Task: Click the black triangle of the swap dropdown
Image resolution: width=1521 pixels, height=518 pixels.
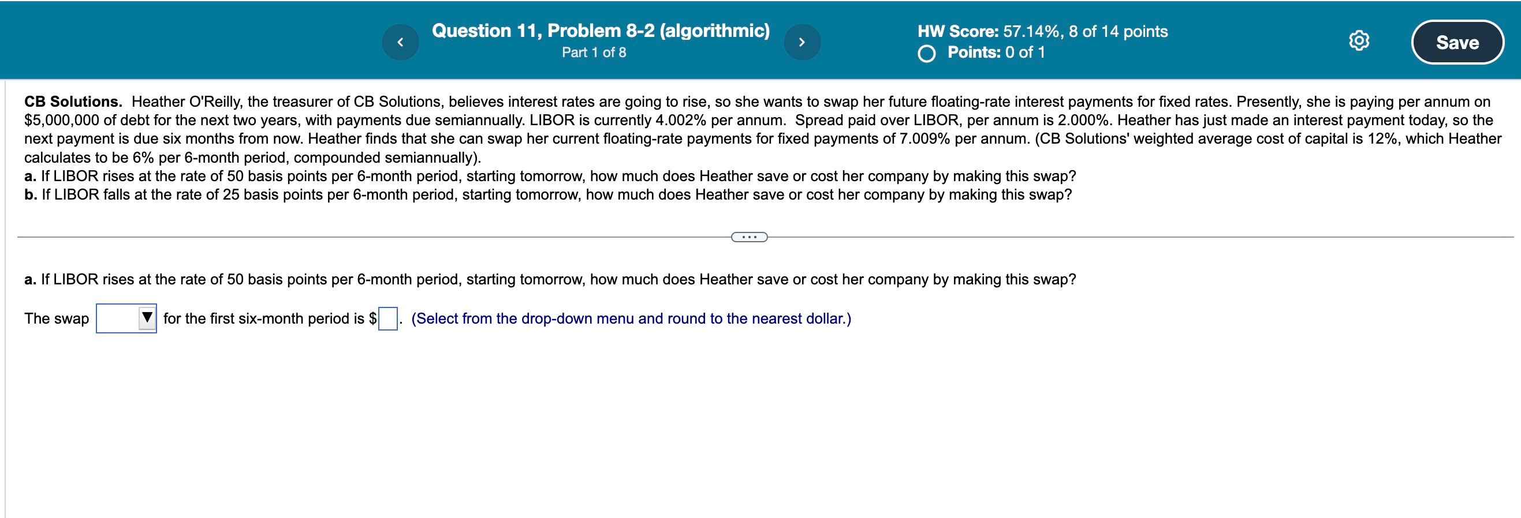Action: (147, 318)
